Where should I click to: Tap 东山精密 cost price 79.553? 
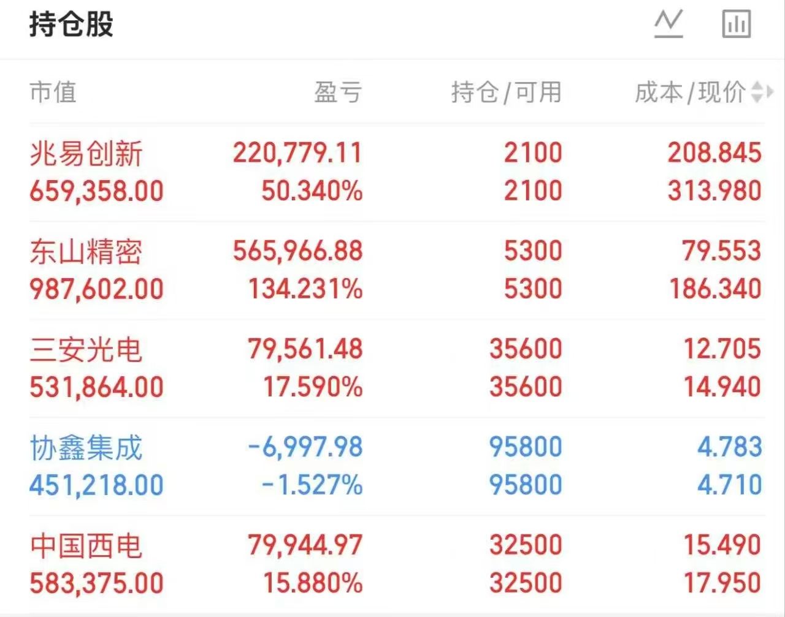click(x=722, y=251)
